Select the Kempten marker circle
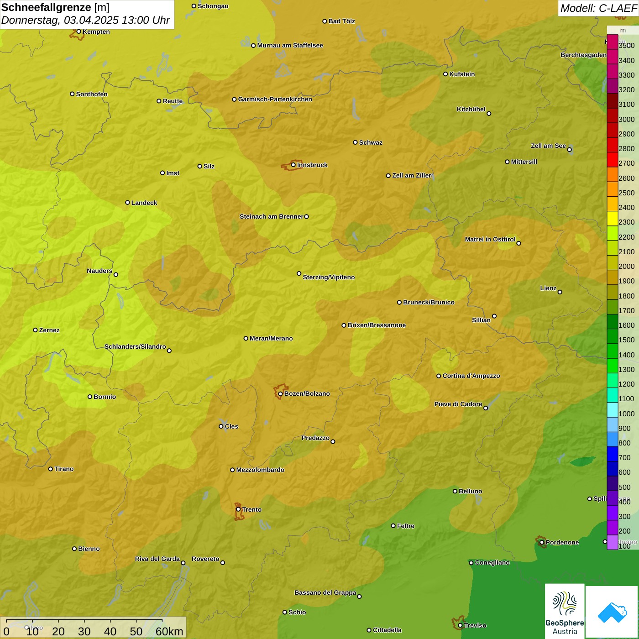639x639 pixels. pos(79,31)
